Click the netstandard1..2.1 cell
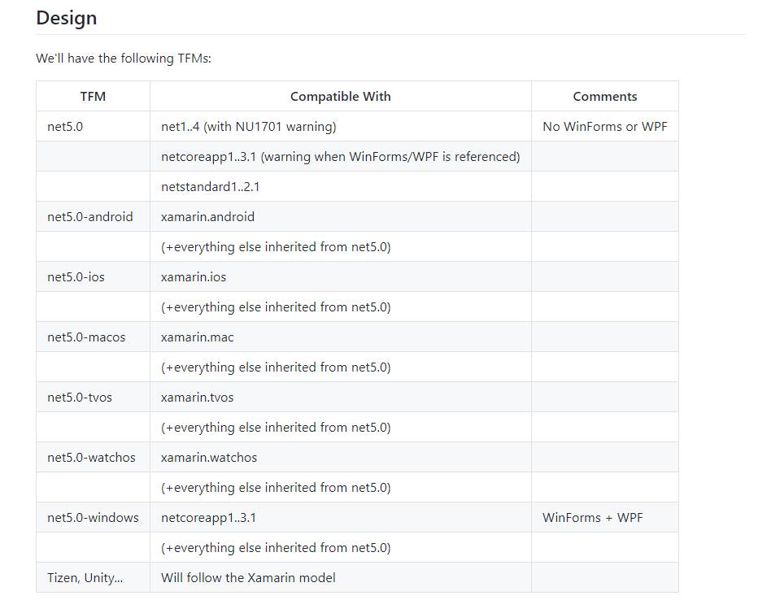 pos(340,186)
